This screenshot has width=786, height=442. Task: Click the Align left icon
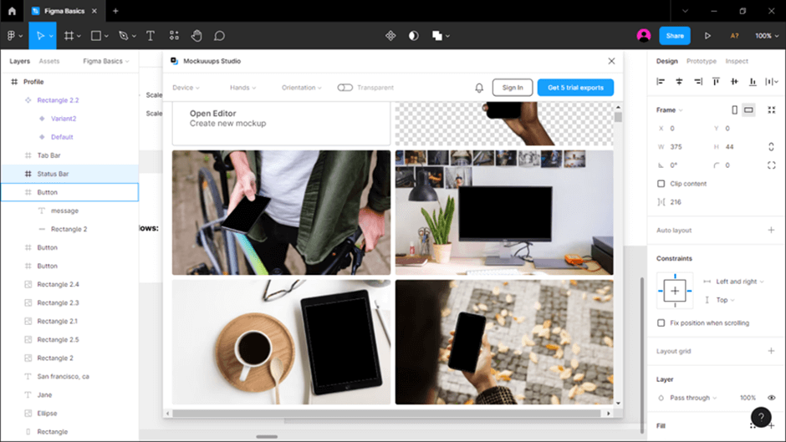(661, 81)
